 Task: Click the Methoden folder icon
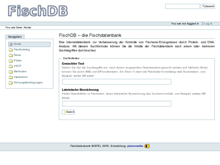click(11, 72)
